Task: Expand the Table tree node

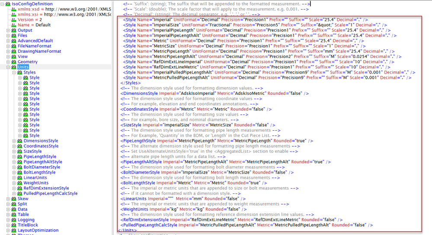Action: (x=8, y=214)
